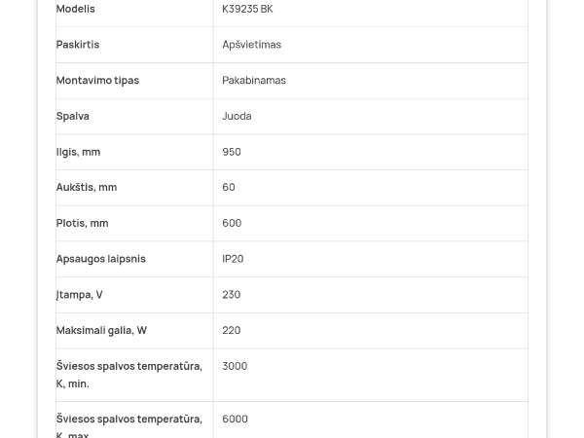584x438 pixels.
Task: Select the 220 maximum power value
Action: tap(232, 330)
